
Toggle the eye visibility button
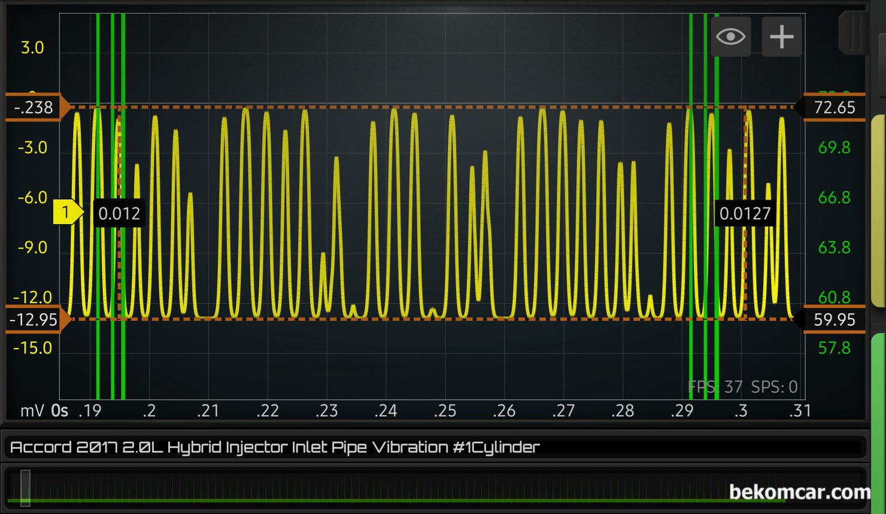pos(730,37)
